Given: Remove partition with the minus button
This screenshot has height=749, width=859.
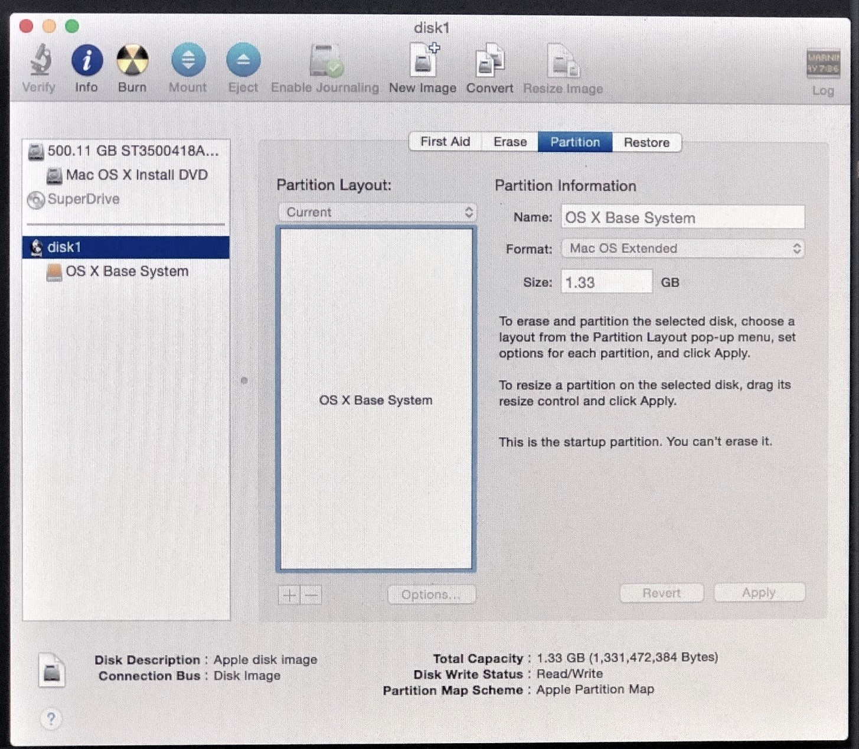Looking at the screenshot, I should (312, 595).
